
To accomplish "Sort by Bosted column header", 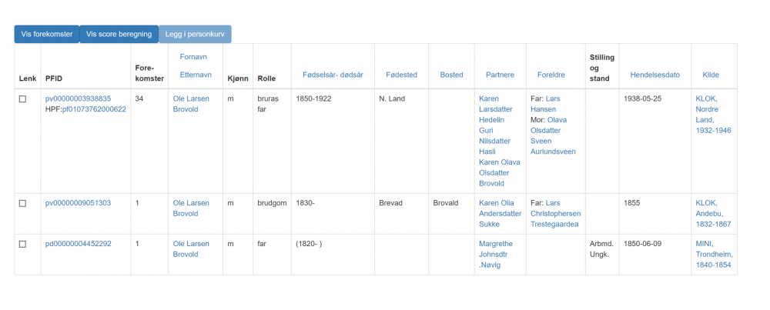I will tap(451, 75).
